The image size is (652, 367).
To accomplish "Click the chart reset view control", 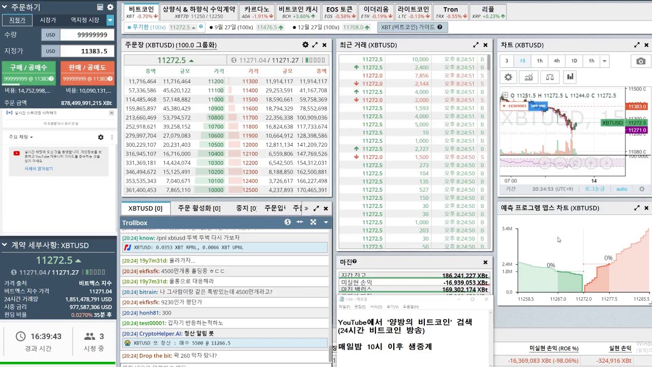I will (x=576, y=163).
